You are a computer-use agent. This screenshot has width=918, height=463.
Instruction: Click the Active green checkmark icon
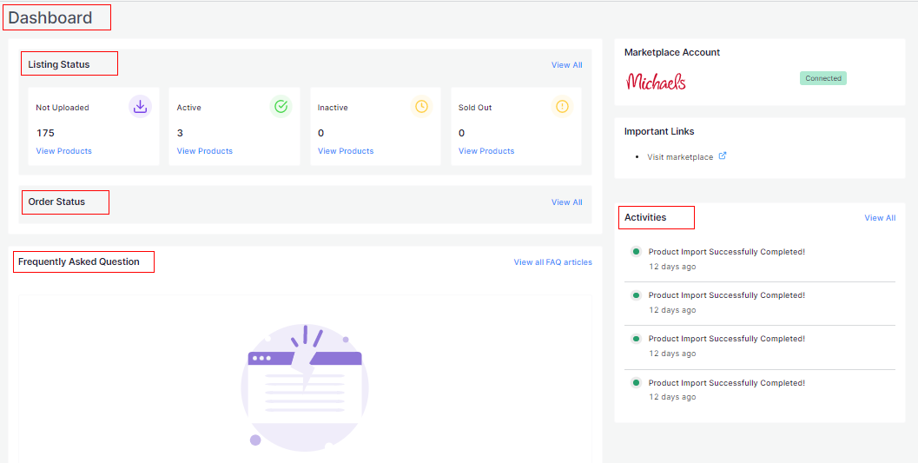(x=281, y=106)
